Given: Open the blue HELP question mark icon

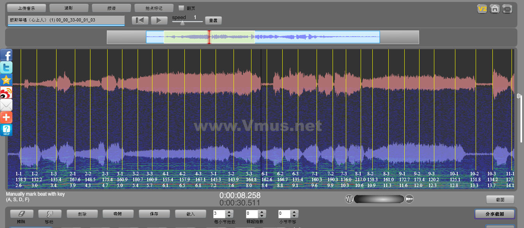Looking at the screenshot, I should point(6,130).
